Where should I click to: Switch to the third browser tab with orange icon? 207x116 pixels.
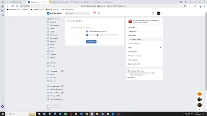point(59,2)
